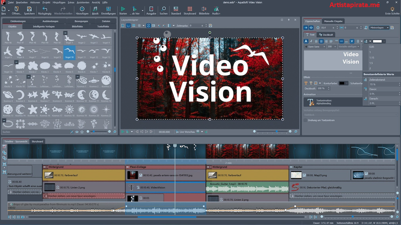
Task: Select VideoVision text clip in timeline
Action: point(166,187)
